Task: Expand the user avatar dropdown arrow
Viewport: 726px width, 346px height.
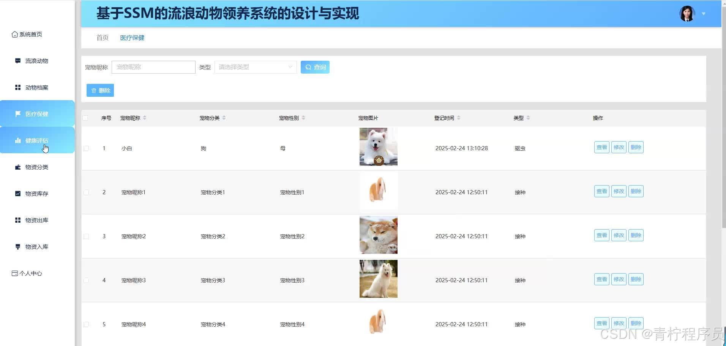Action: tap(704, 14)
